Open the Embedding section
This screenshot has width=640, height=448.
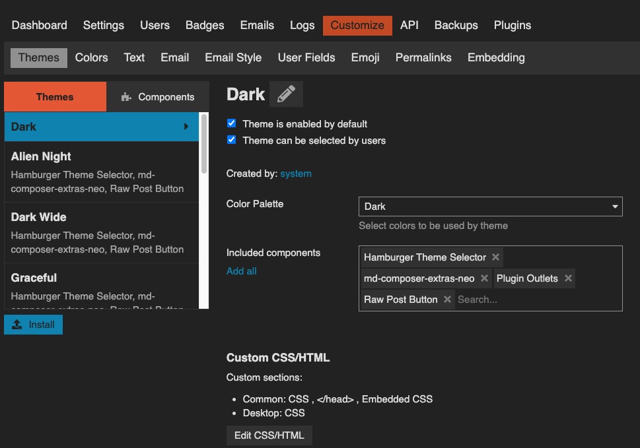coord(496,58)
